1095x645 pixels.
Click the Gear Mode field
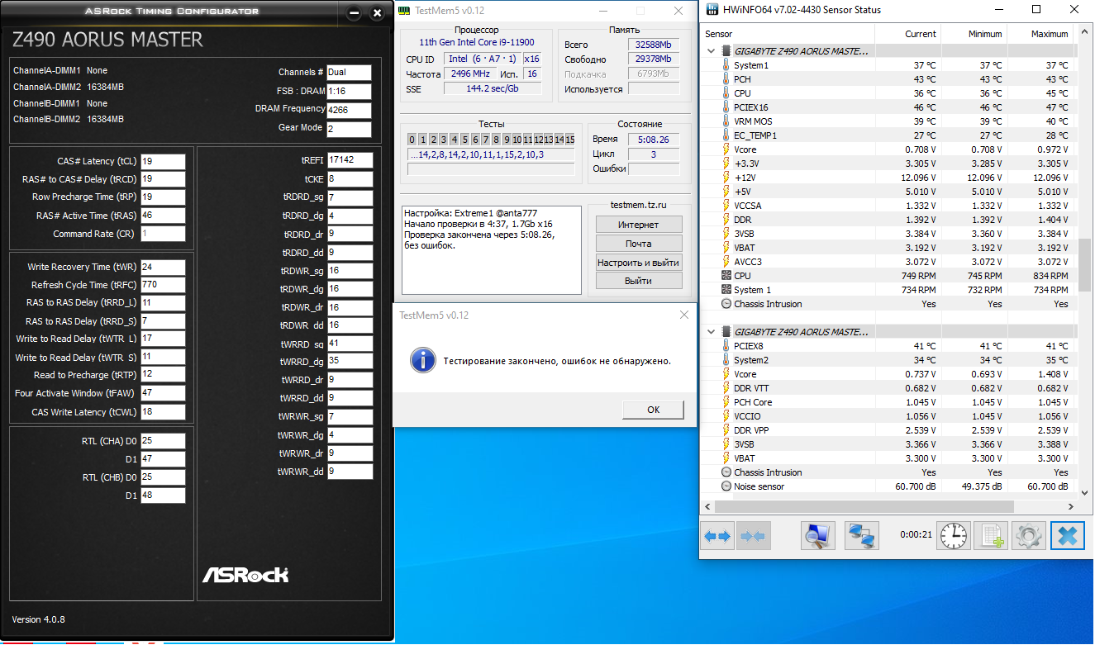(x=349, y=129)
